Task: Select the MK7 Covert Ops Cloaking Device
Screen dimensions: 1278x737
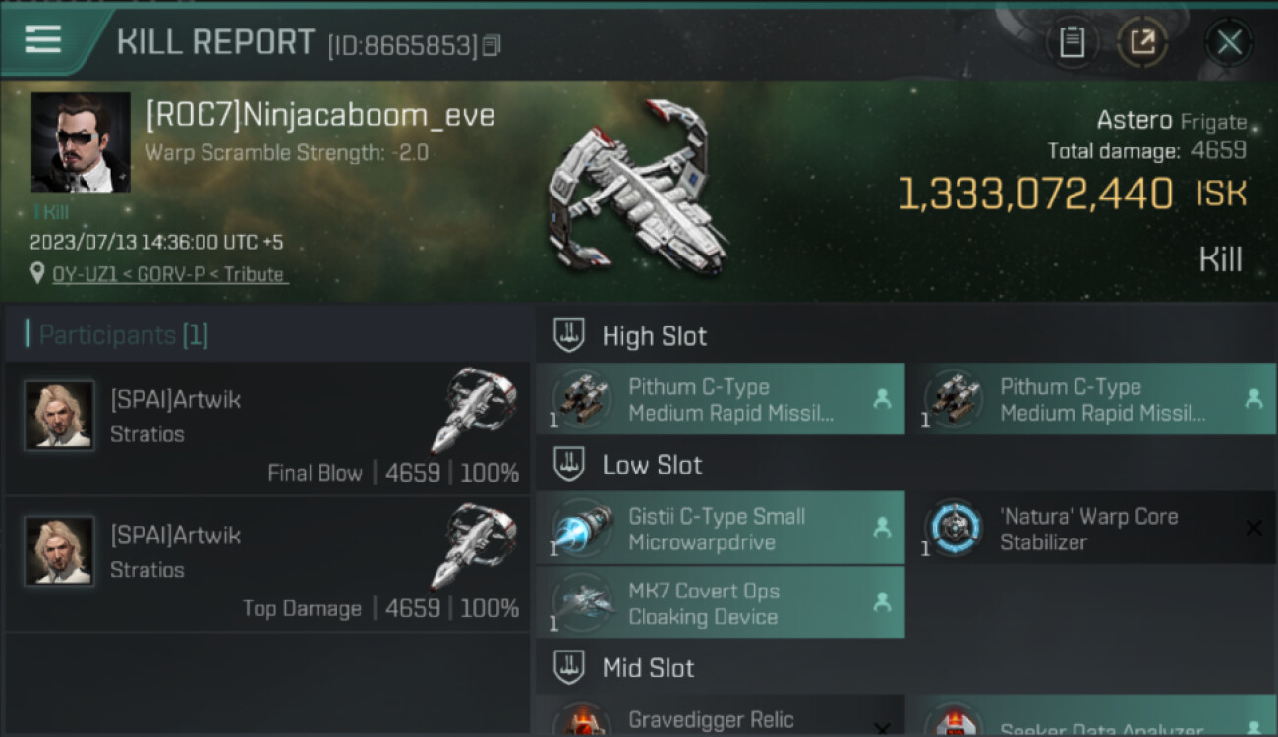Action: coord(721,602)
